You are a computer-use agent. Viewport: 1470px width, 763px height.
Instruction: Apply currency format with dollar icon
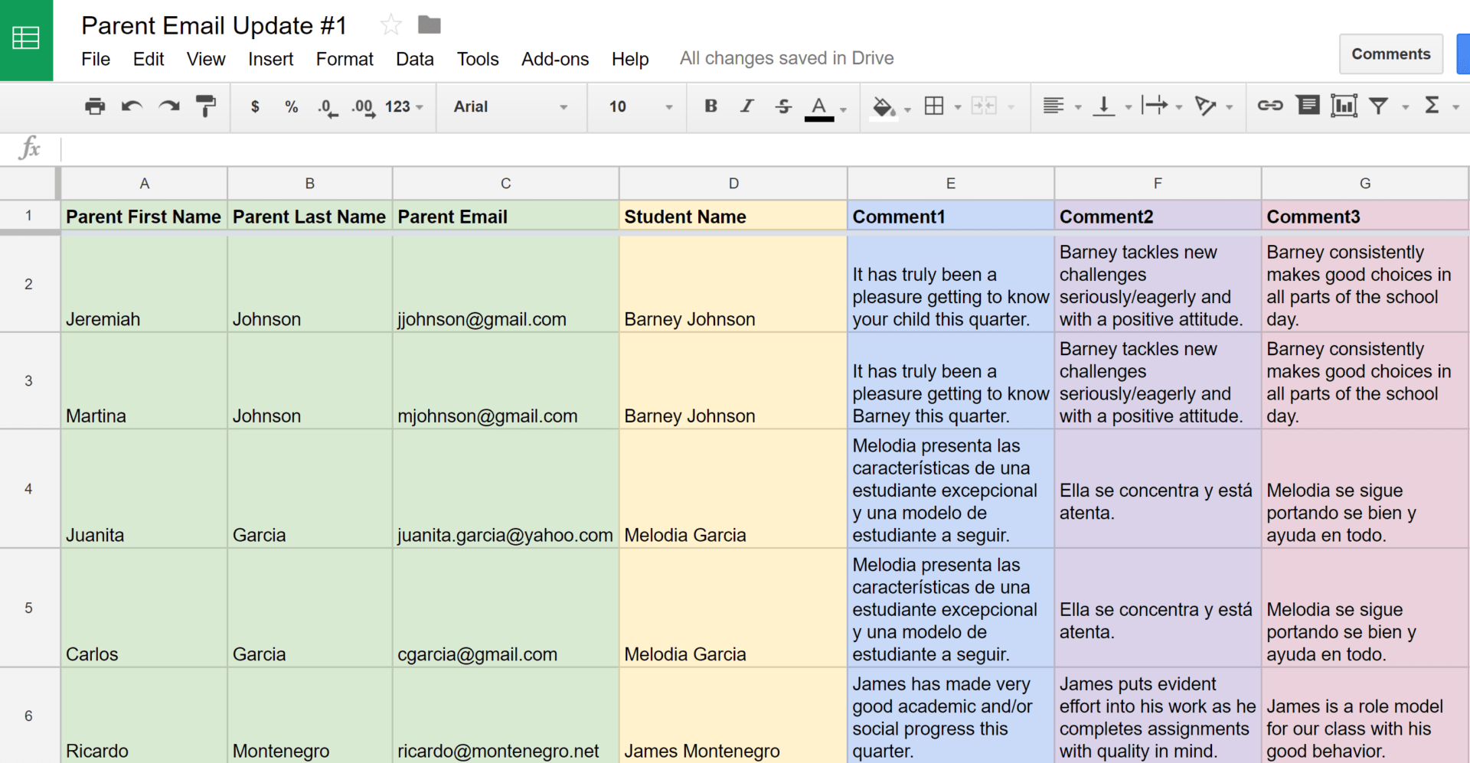[x=255, y=107]
